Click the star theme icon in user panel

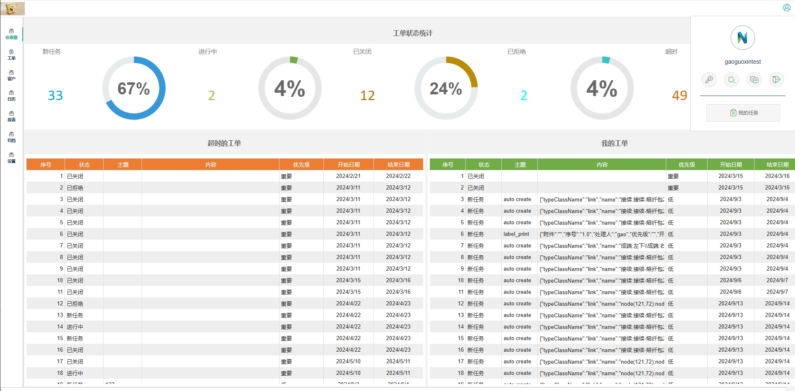731,79
